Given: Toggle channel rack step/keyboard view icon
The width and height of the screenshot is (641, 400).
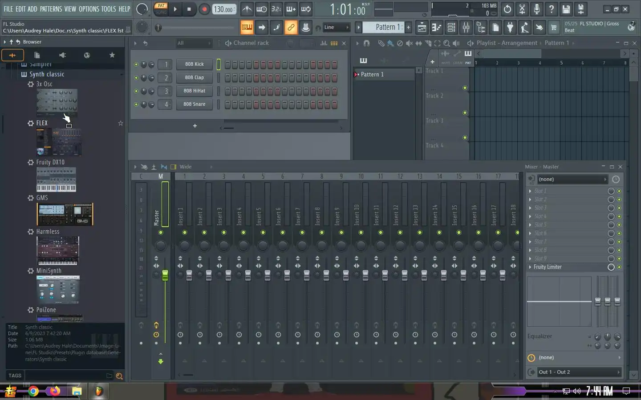Looking at the screenshot, I should [x=334, y=43].
